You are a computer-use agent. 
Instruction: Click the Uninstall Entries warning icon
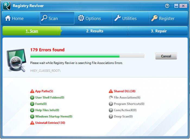point(32,123)
